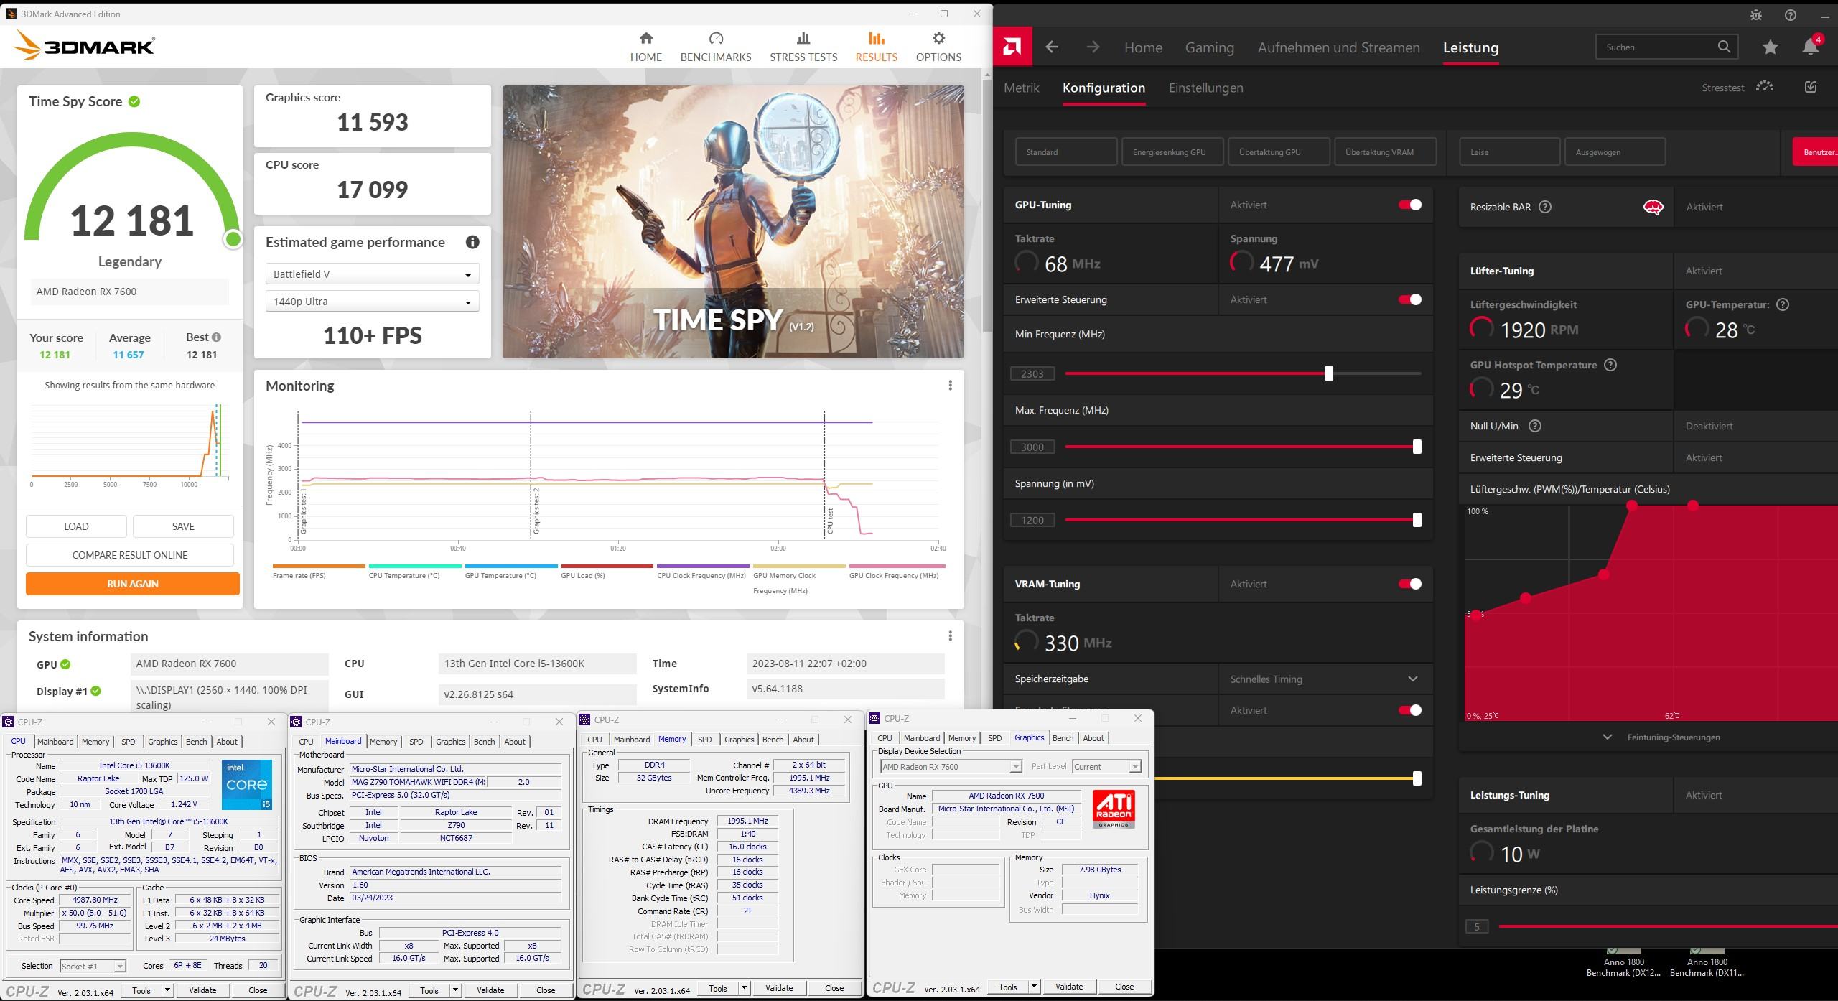Go forward with the Adrenalin forward arrow

[x=1093, y=47]
